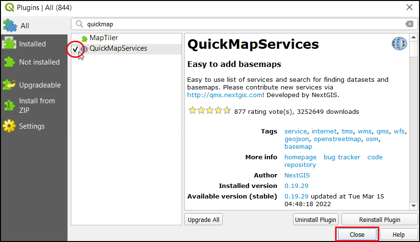
Task: Click the large globe icon in details
Action: point(399,44)
